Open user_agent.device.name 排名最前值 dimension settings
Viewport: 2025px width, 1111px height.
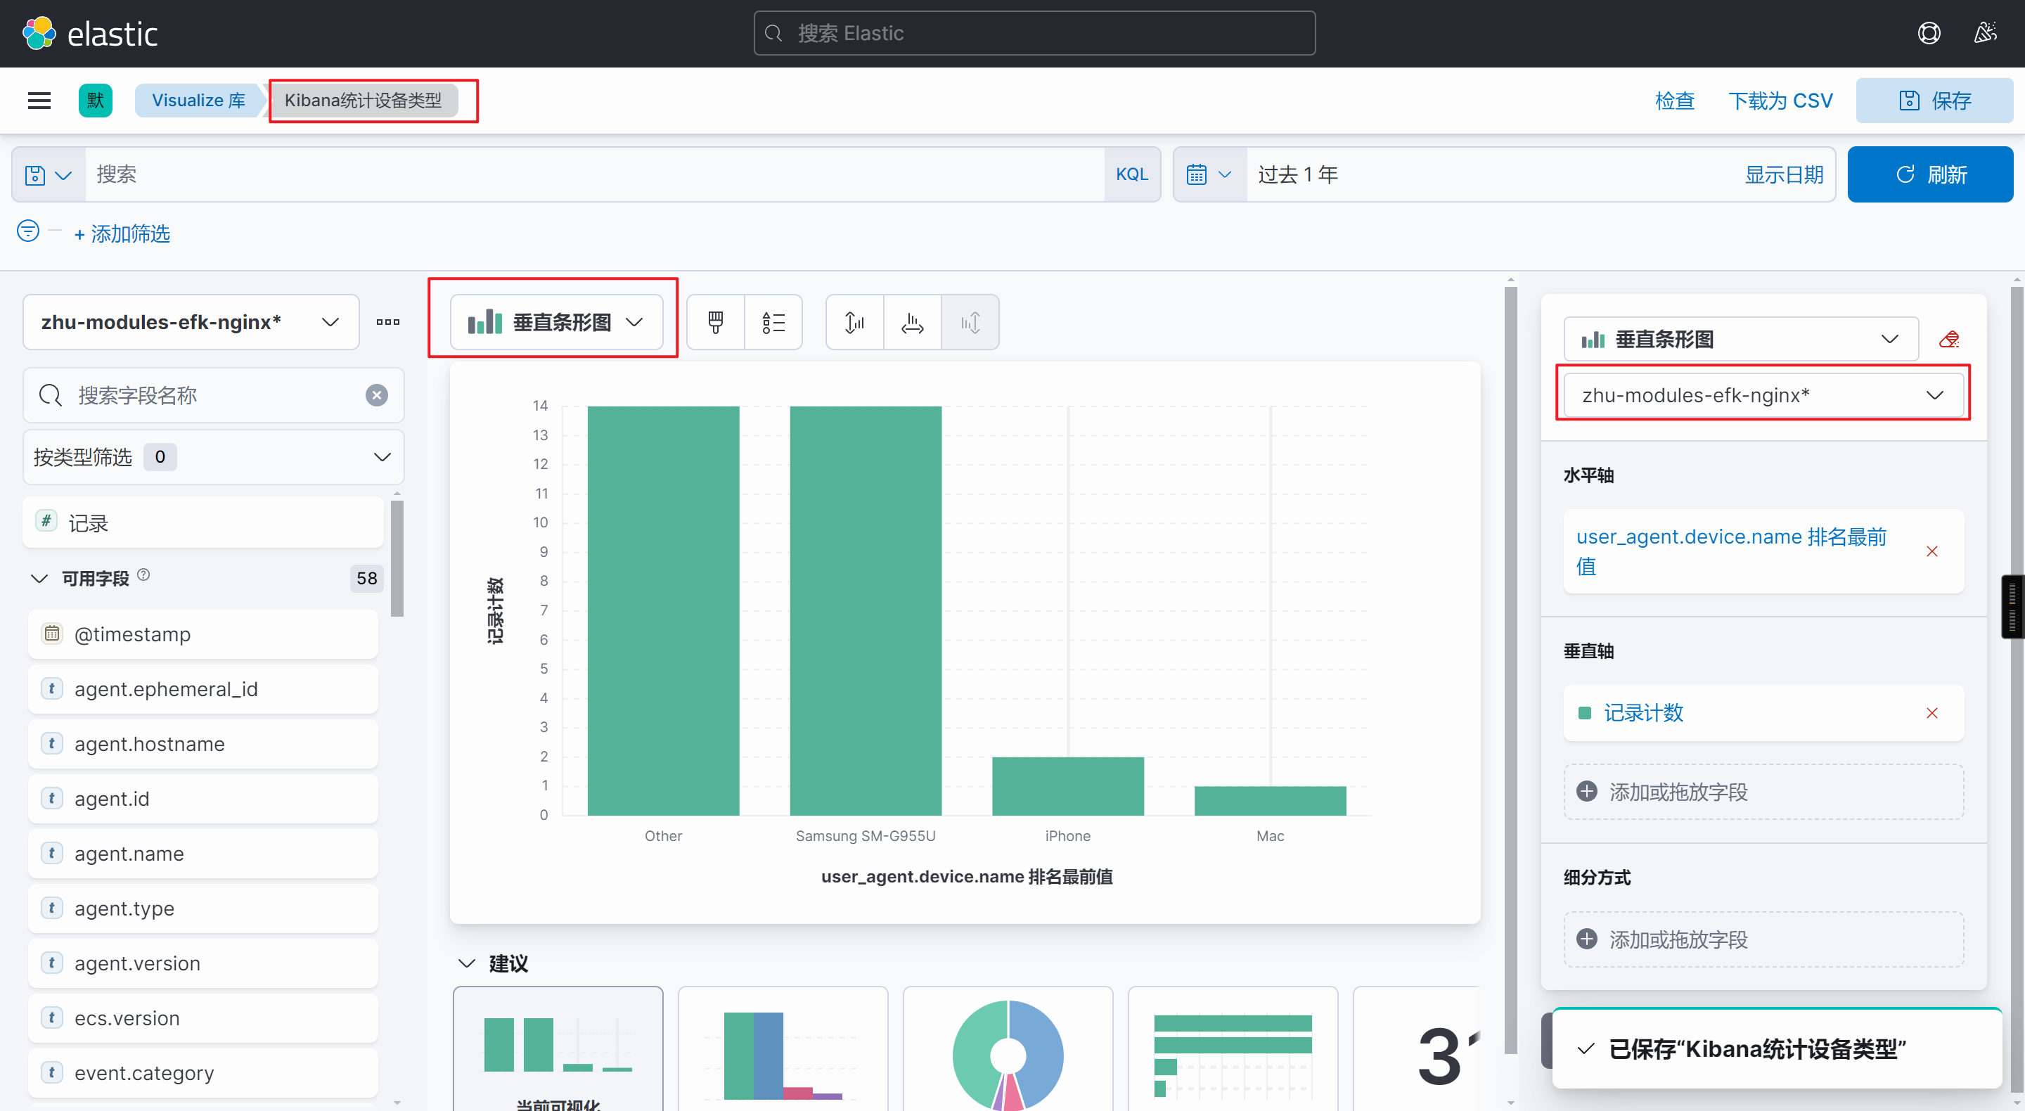1731,551
